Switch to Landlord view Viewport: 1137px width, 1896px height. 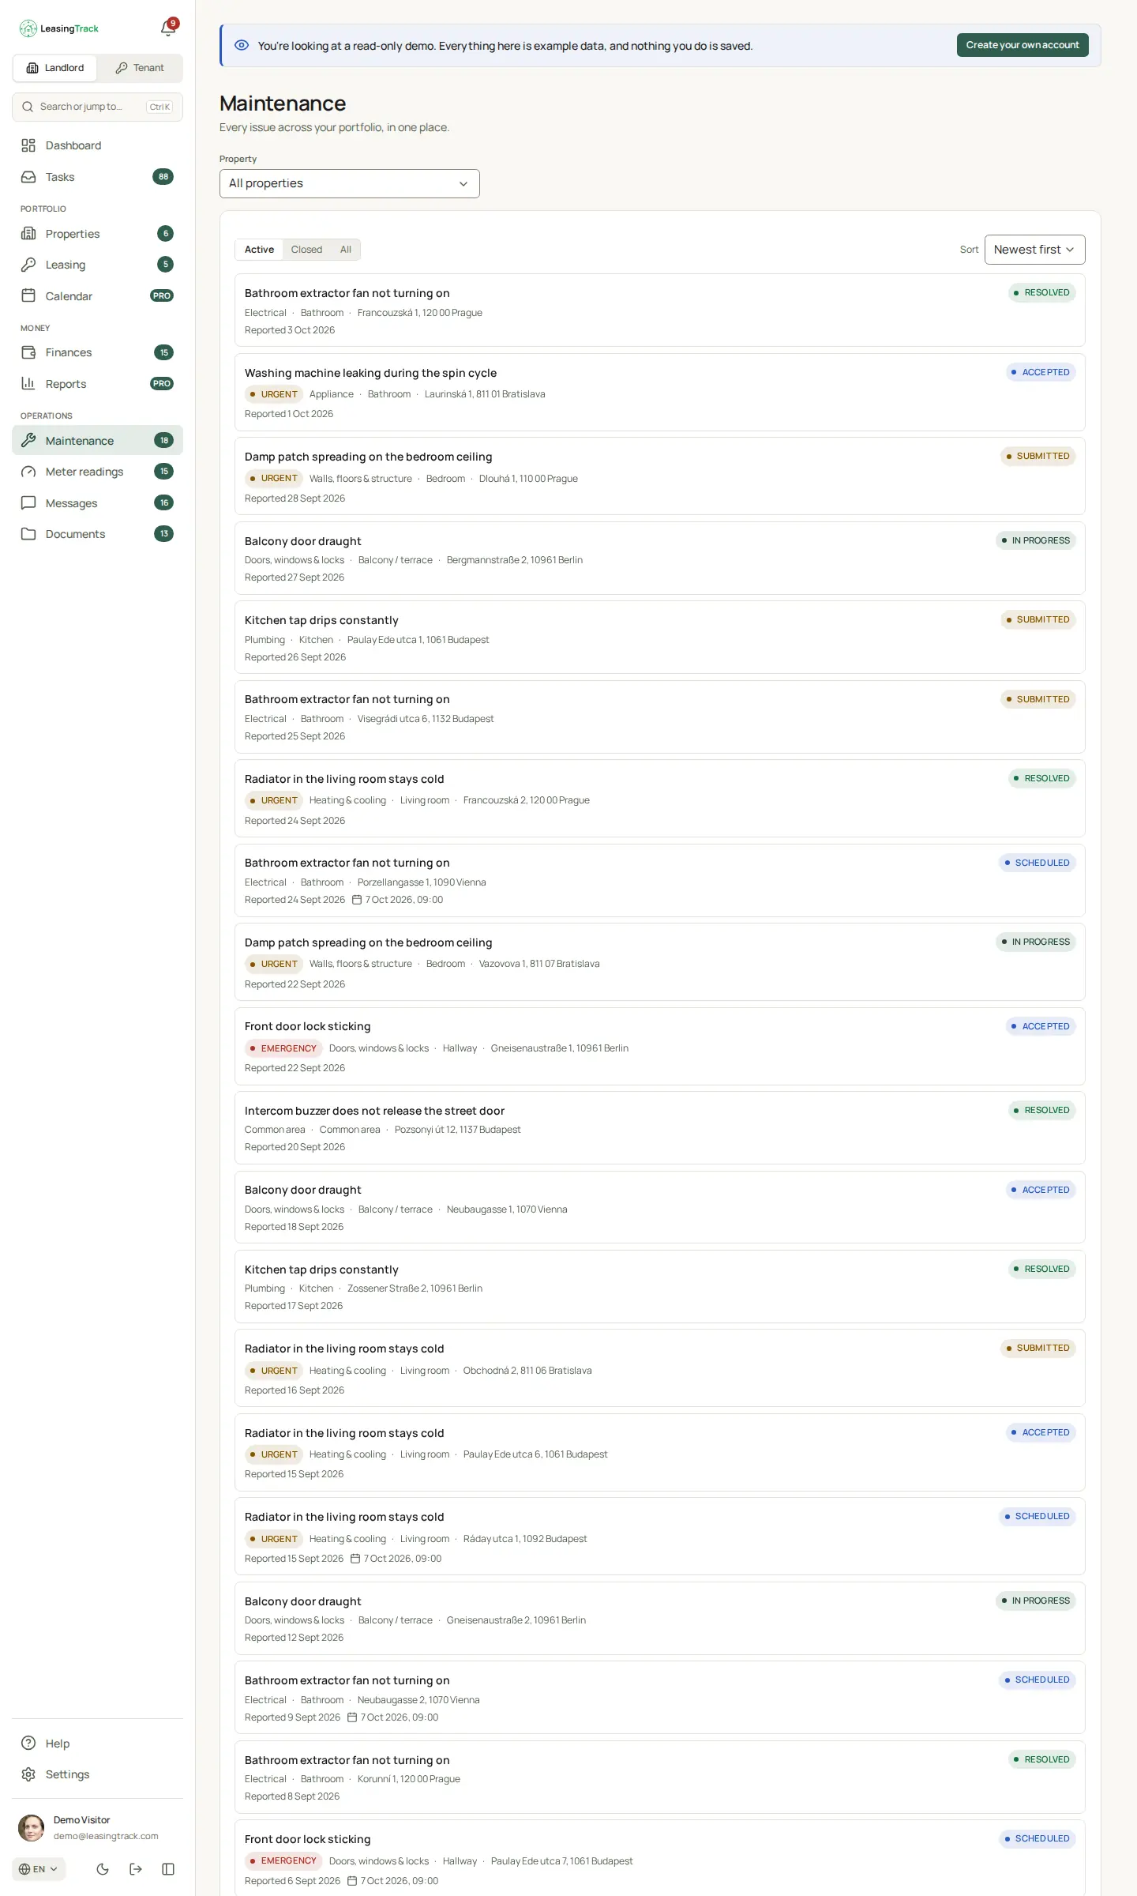[x=55, y=68]
